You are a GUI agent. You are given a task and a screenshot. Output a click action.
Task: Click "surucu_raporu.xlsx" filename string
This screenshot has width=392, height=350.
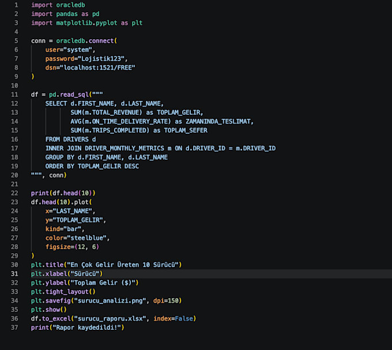click(x=110, y=319)
